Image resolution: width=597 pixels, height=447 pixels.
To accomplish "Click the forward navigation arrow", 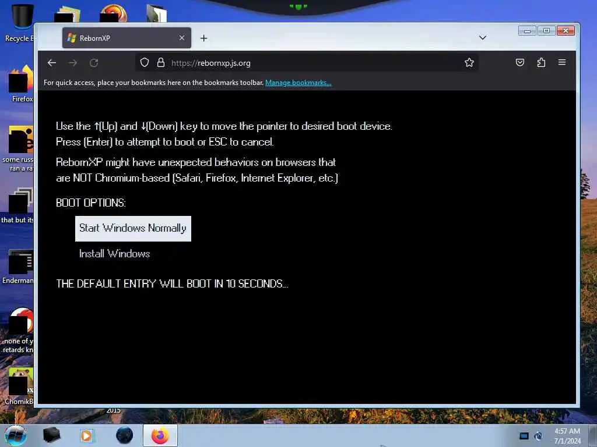I will tap(73, 63).
